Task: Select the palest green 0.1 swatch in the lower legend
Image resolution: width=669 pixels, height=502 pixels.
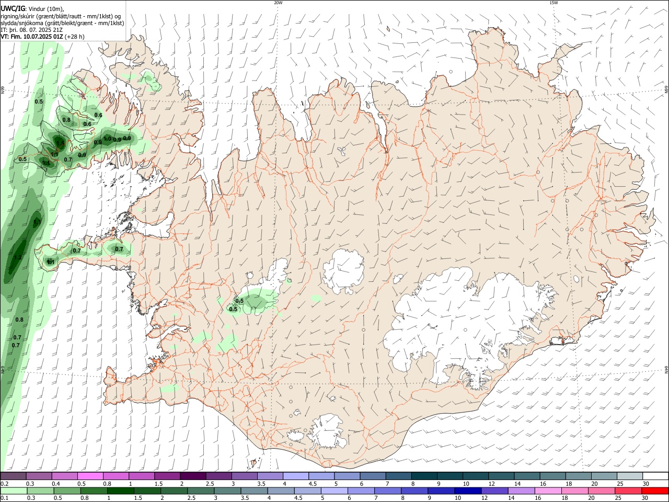Action: [x=14, y=490]
